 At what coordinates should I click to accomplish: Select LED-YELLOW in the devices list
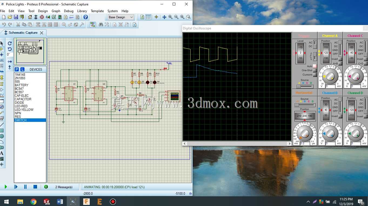(x=30, y=110)
